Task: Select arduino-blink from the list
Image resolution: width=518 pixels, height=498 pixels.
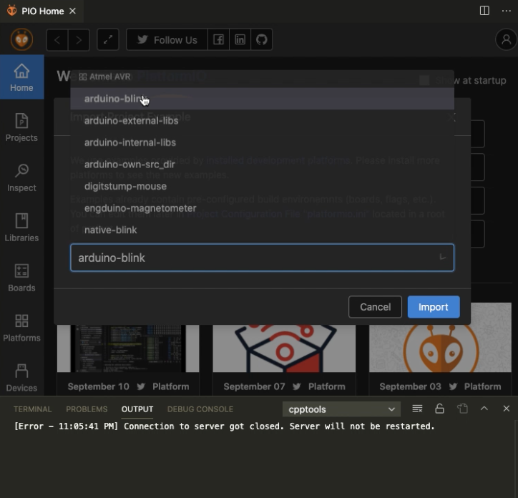Action: pyautogui.click(x=262, y=99)
